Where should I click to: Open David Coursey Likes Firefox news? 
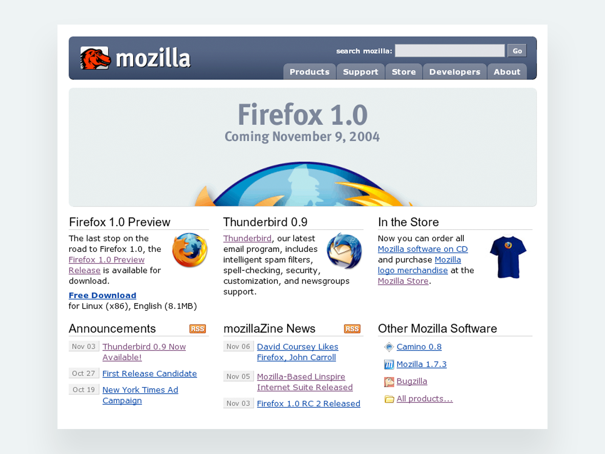pos(298,352)
